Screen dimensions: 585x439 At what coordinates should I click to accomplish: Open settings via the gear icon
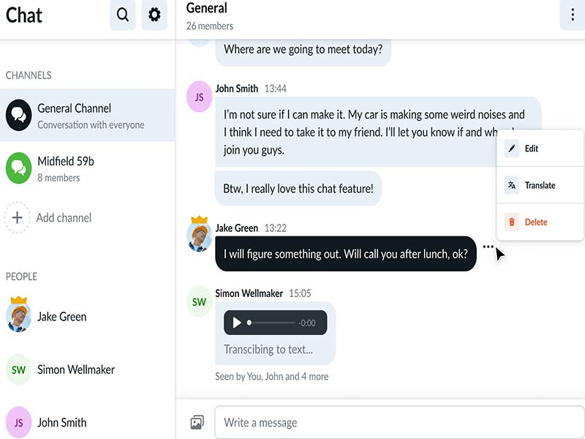(154, 15)
